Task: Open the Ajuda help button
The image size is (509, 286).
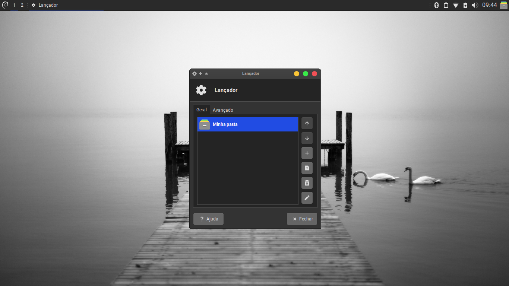Action: click(x=208, y=219)
